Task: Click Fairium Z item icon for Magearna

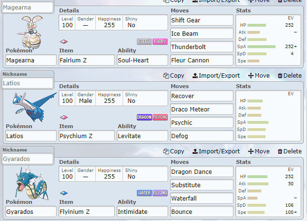Action: click(64, 41)
